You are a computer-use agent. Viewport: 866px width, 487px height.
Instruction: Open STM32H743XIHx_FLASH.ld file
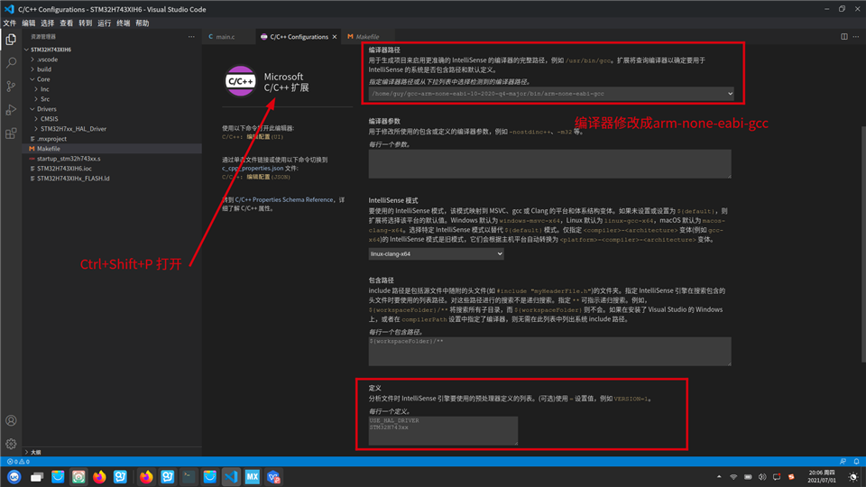tap(73, 179)
